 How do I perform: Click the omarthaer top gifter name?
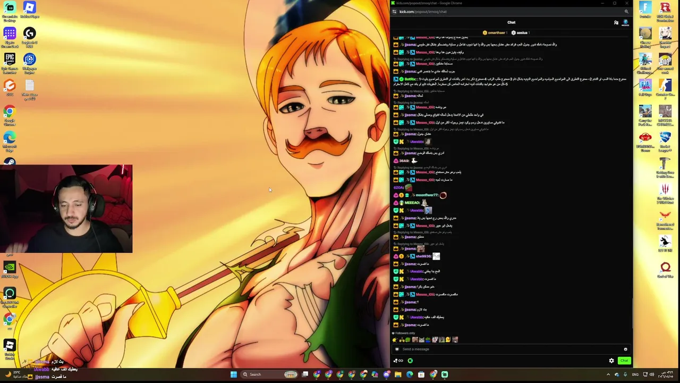[497, 33]
